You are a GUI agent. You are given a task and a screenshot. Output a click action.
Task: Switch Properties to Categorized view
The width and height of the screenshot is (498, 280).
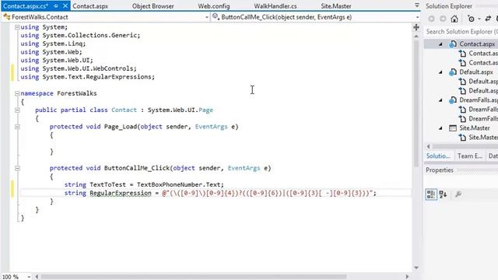coord(431,194)
